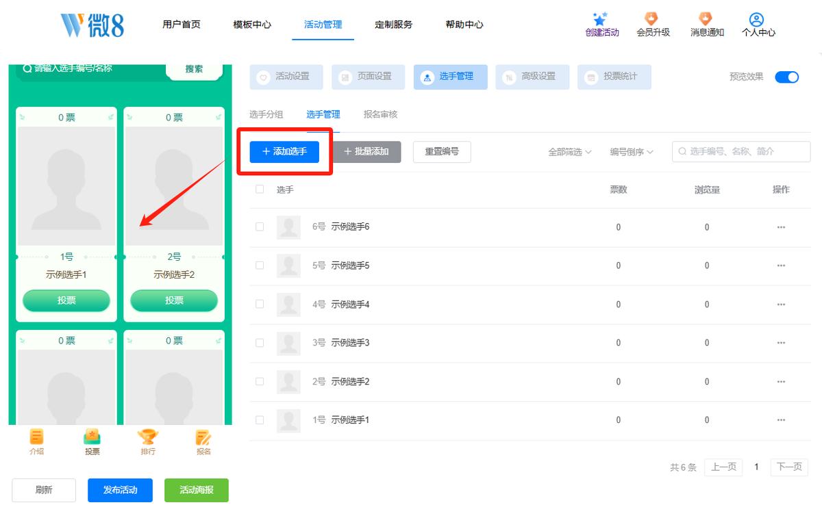Click avatar of 示例选手6 in list

pyautogui.click(x=288, y=227)
